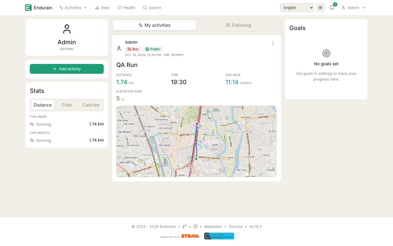The width and height of the screenshot is (393, 246).
Task: Click the large profile avatar above Admin name
Action: [67, 29]
